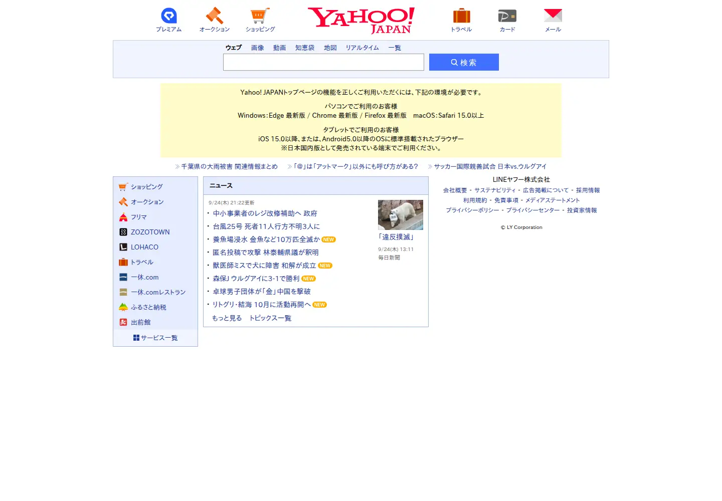Open footer 採用情報 link
Viewport: 722px width, 501px height.
pos(588,190)
